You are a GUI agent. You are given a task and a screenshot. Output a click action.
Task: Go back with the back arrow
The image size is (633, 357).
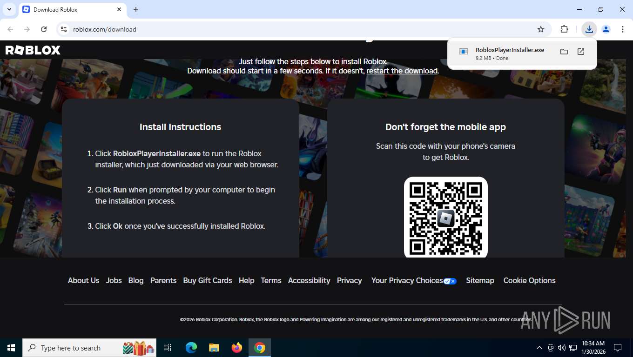(10, 29)
